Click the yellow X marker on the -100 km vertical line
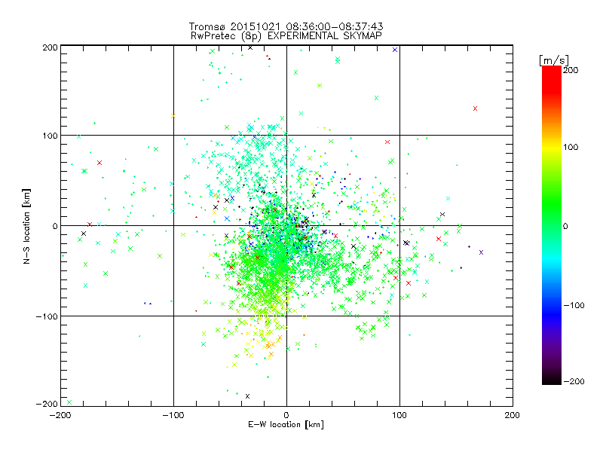 173,116
